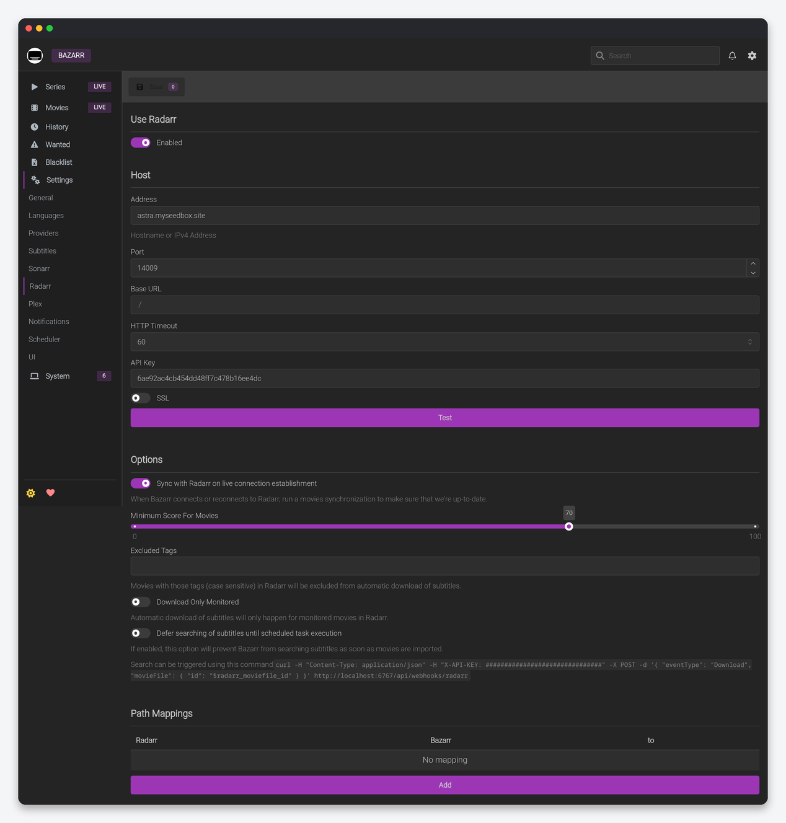Enable the SSL toggle
The image size is (786, 823).
(x=141, y=398)
